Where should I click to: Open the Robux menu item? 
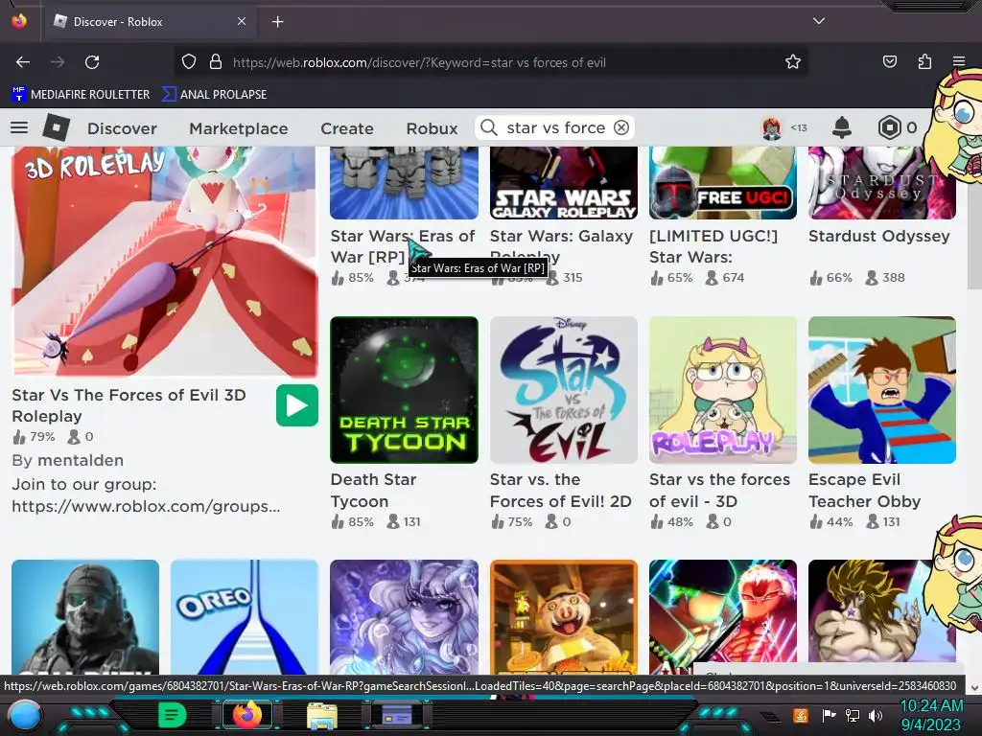coord(433,128)
